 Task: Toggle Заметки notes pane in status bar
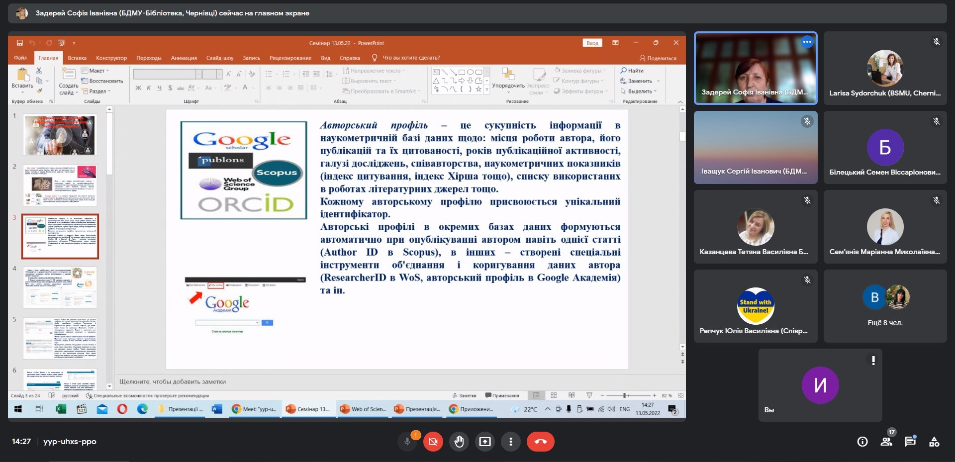[464, 396]
